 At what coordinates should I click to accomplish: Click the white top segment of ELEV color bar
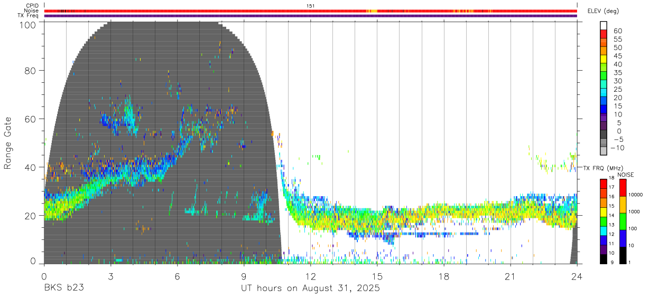(603, 25)
